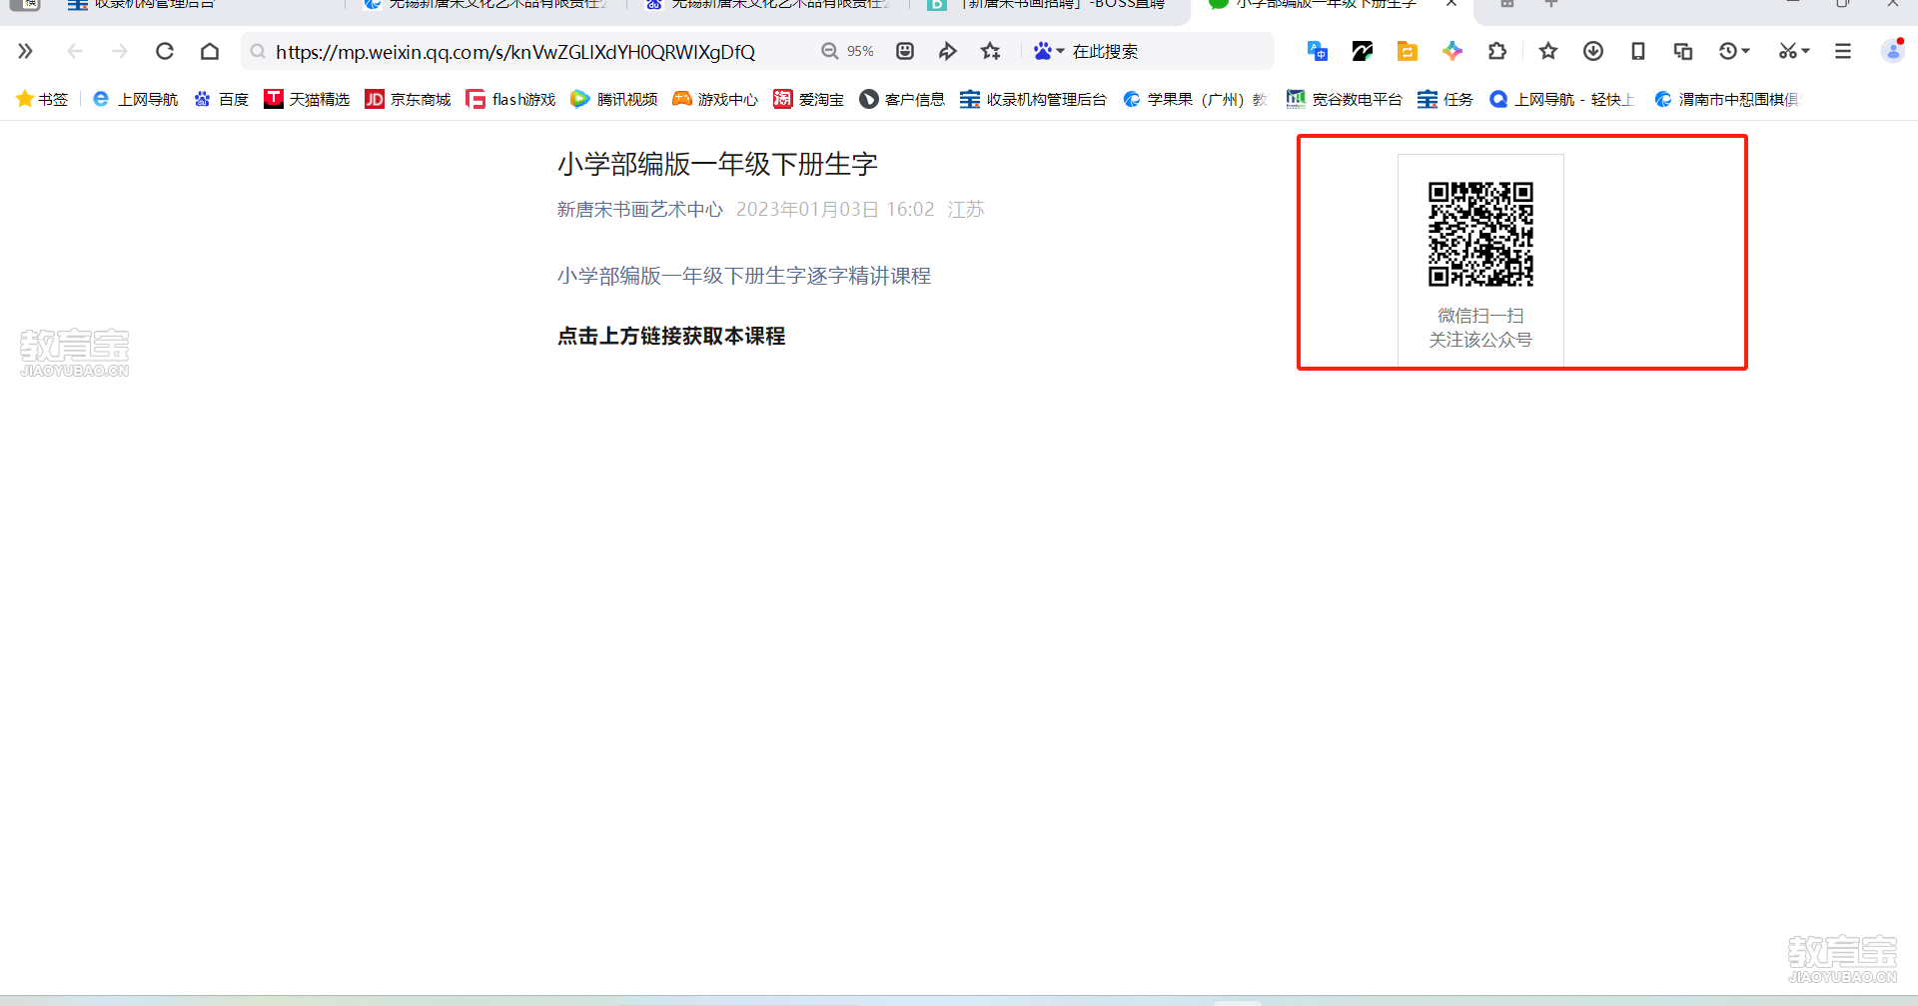Open the '游戏中心' bookmark
The width and height of the screenshot is (1918, 1006).
(715, 99)
